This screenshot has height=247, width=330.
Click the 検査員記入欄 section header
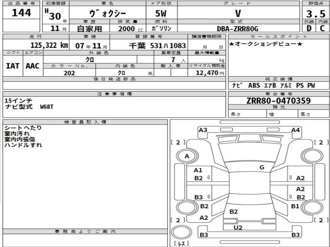coord(85,122)
